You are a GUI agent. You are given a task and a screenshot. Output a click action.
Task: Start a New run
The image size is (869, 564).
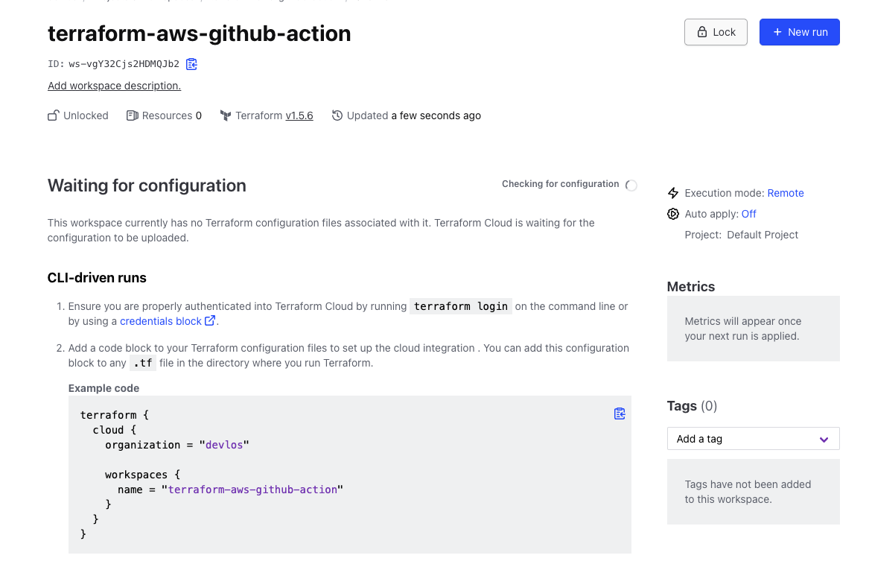coord(799,32)
